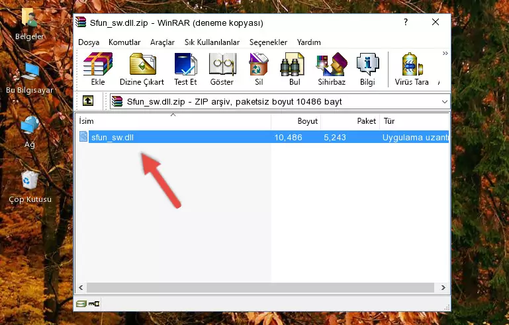The width and height of the screenshot is (509, 325).
Task: Click the 5,243 packed size value
Action: (x=335, y=137)
